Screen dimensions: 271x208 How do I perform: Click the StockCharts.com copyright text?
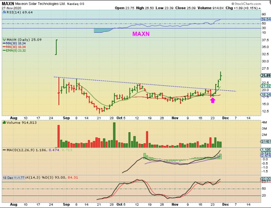pos(246,3)
